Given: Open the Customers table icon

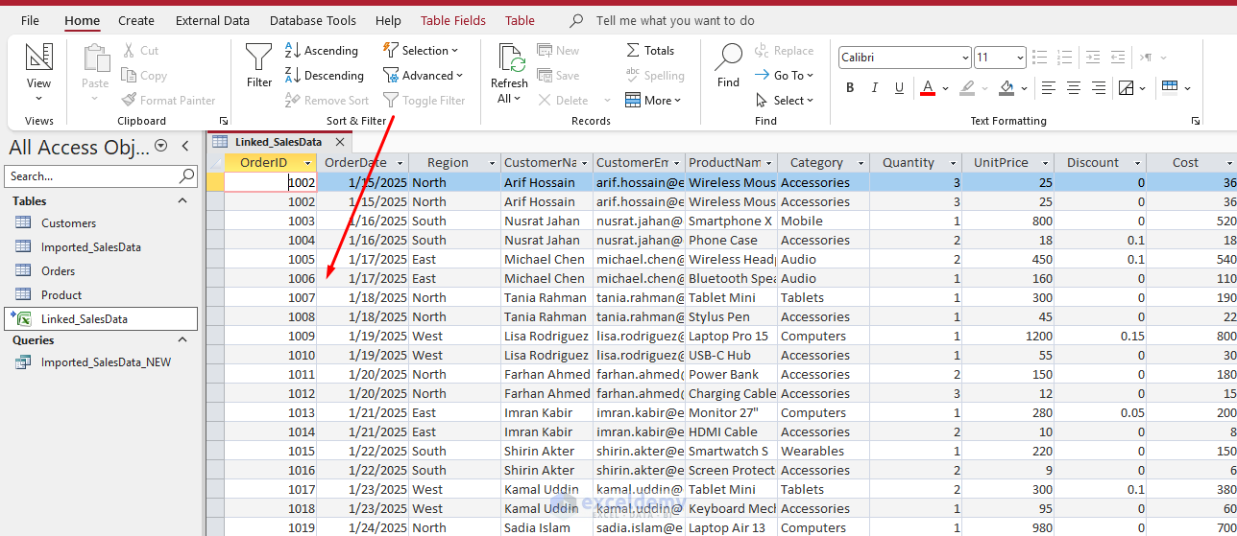Looking at the screenshot, I should point(23,222).
